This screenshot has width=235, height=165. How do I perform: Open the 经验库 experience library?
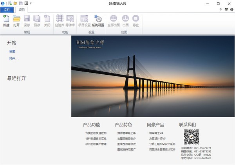tap(60, 20)
